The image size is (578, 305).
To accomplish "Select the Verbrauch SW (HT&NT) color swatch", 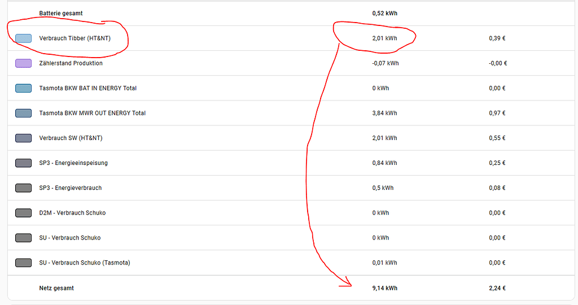I will (23, 138).
